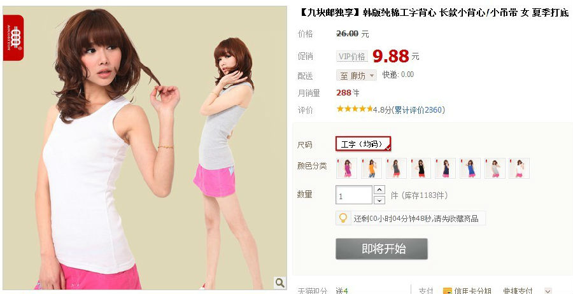
Task: Pick the light gray tank top option
Action: (495, 168)
